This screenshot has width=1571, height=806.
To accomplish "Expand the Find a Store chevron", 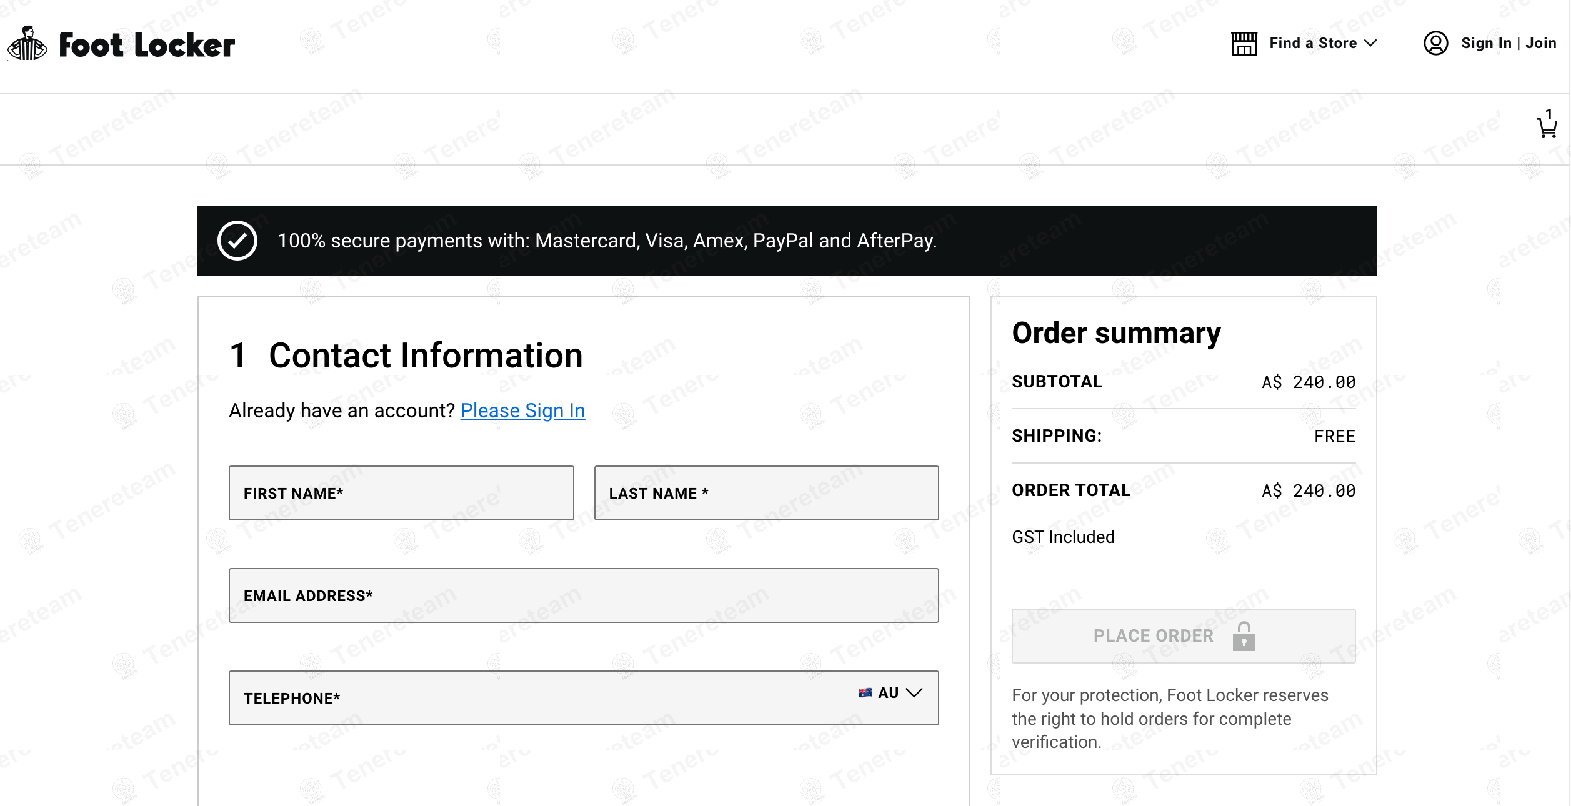I will click(x=1370, y=43).
